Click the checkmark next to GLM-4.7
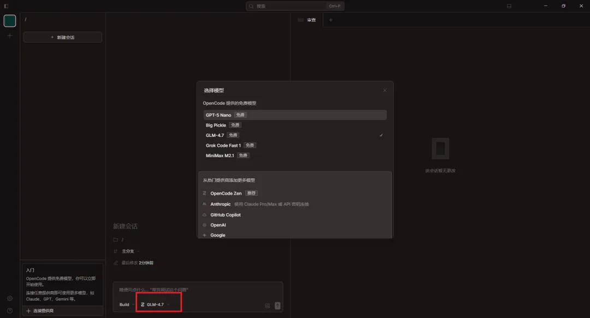Screen dimensions: 590x318 pyautogui.click(x=381, y=135)
